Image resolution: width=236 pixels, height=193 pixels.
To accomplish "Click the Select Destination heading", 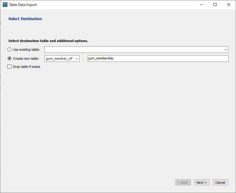I will click(25, 19).
